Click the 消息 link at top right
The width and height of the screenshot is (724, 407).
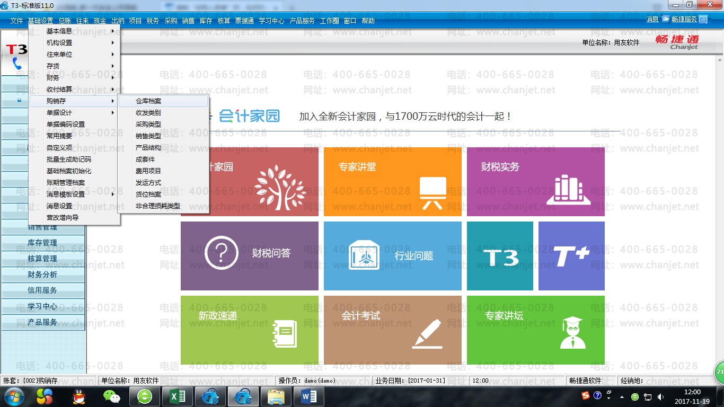tap(652, 20)
